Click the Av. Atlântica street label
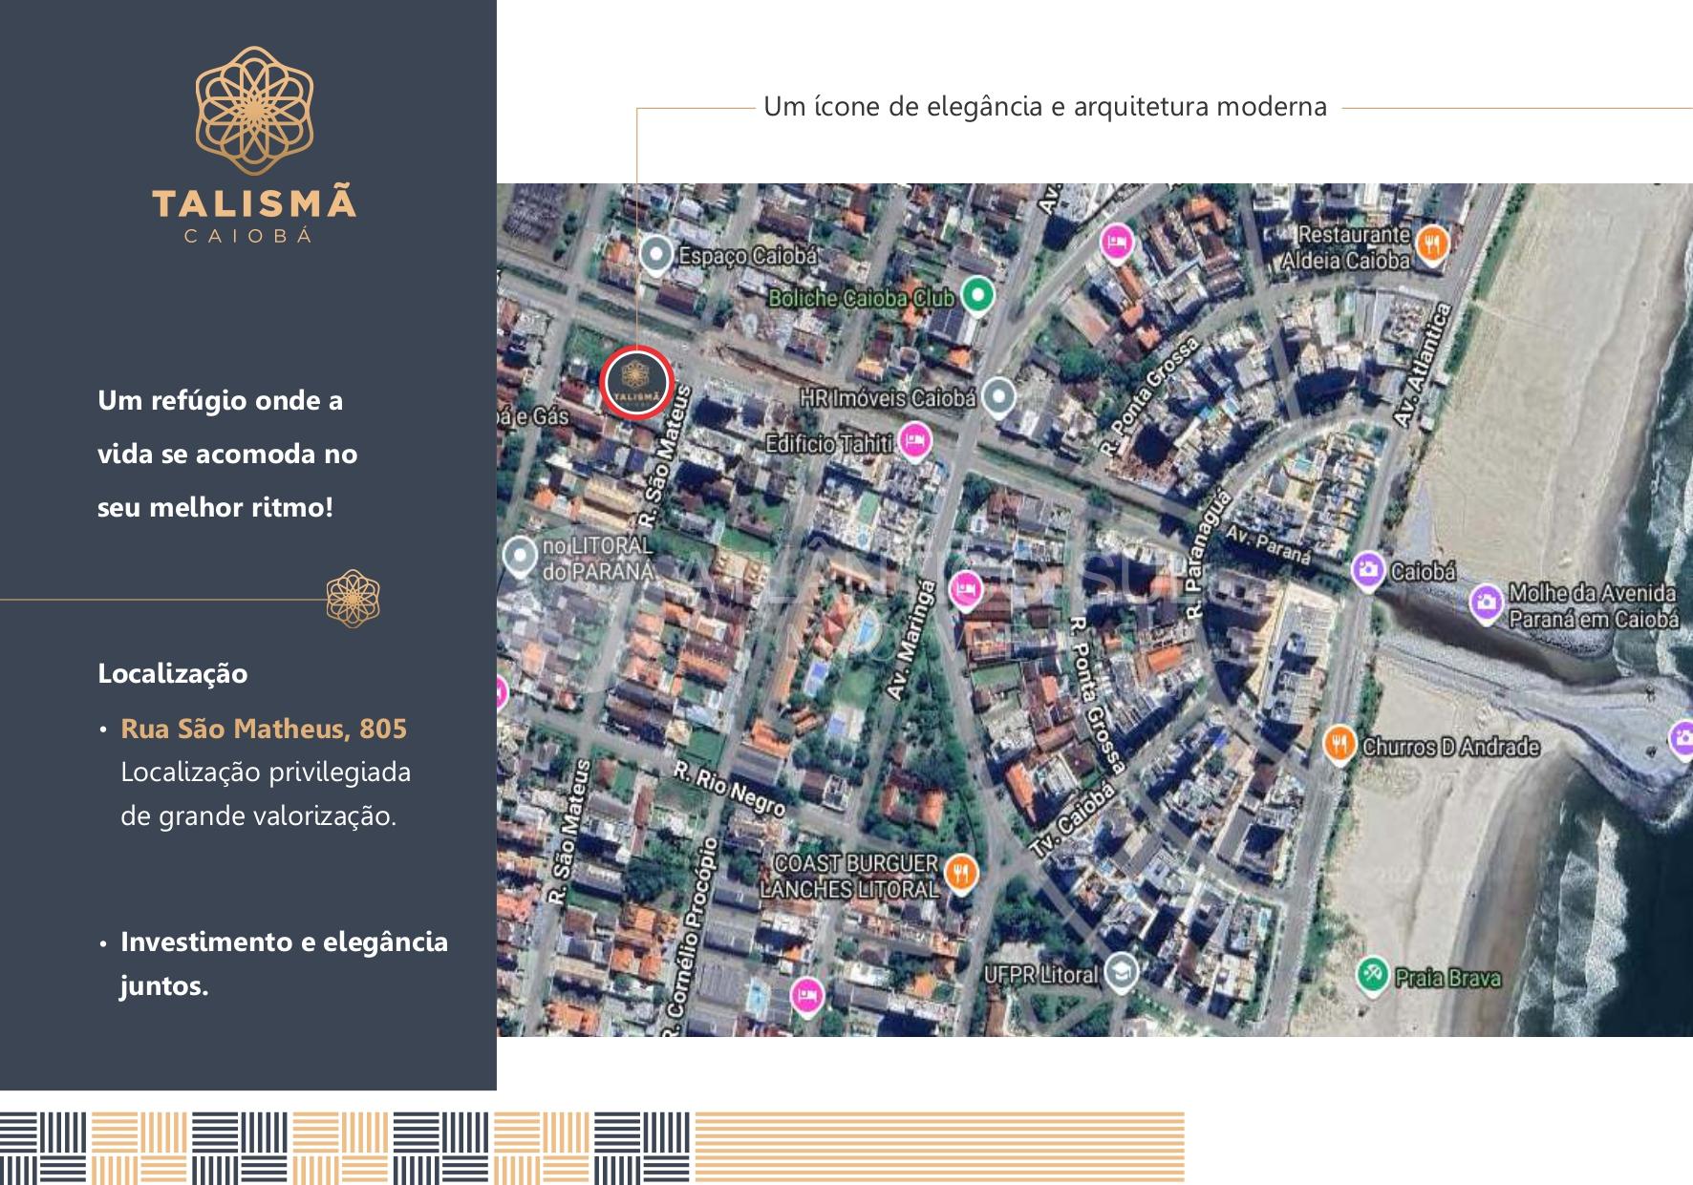The width and height of the screenshot is (1693, 1185). click(x=1424, y=366)
